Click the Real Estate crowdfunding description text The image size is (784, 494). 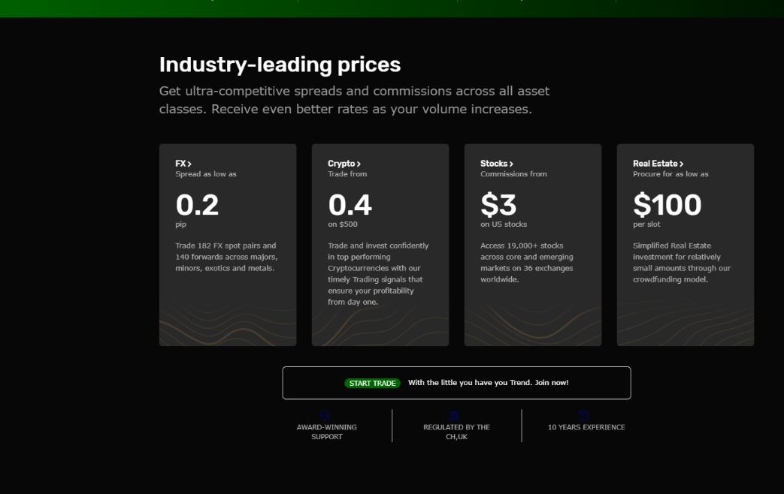(x=681, y=262)
